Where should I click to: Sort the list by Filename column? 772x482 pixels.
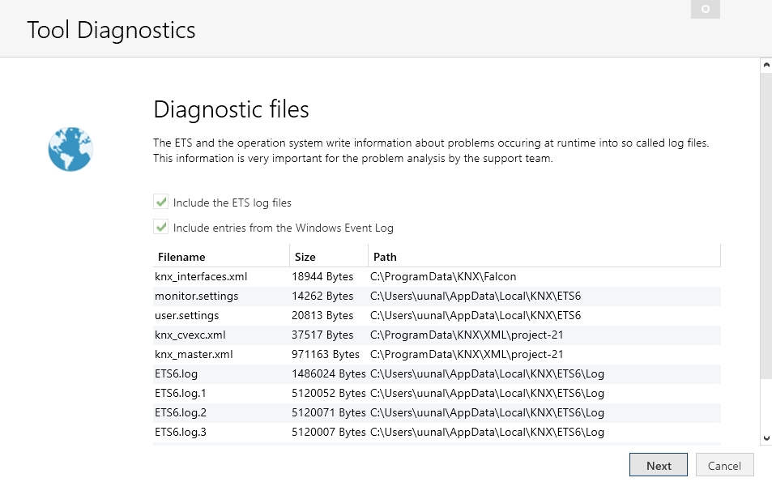pyautogui.click(x=221, y=257)
